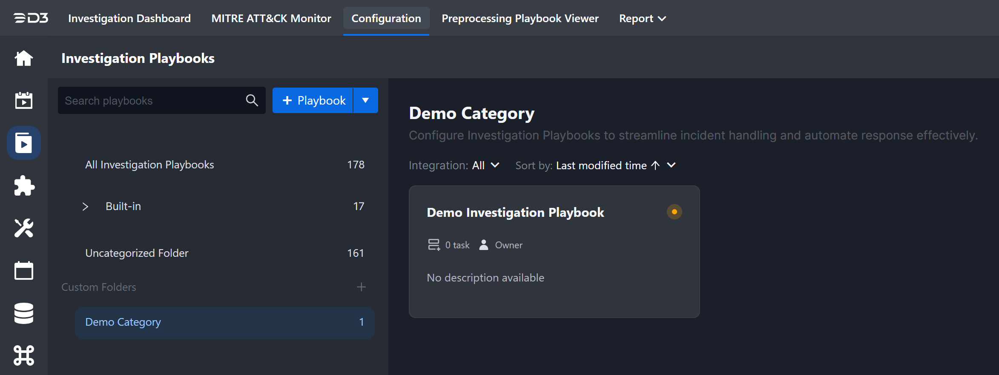This screenshot has height=375, width=999.
Task: Open the Playbook button dropdown arrow
Action: click(x=365, y=100)
